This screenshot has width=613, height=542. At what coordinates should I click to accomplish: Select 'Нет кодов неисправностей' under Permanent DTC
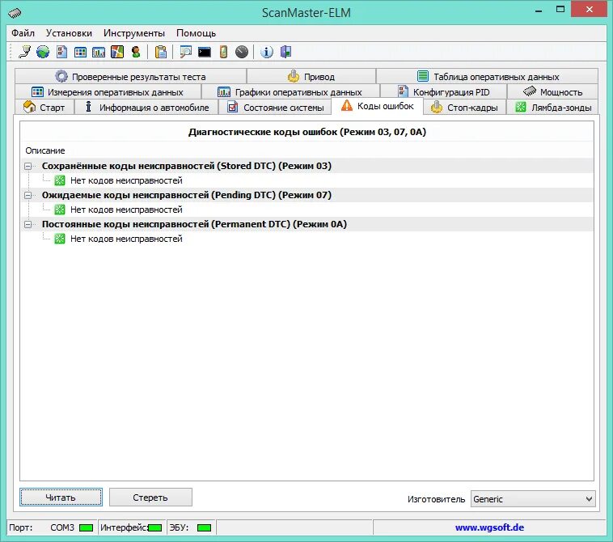126,239
